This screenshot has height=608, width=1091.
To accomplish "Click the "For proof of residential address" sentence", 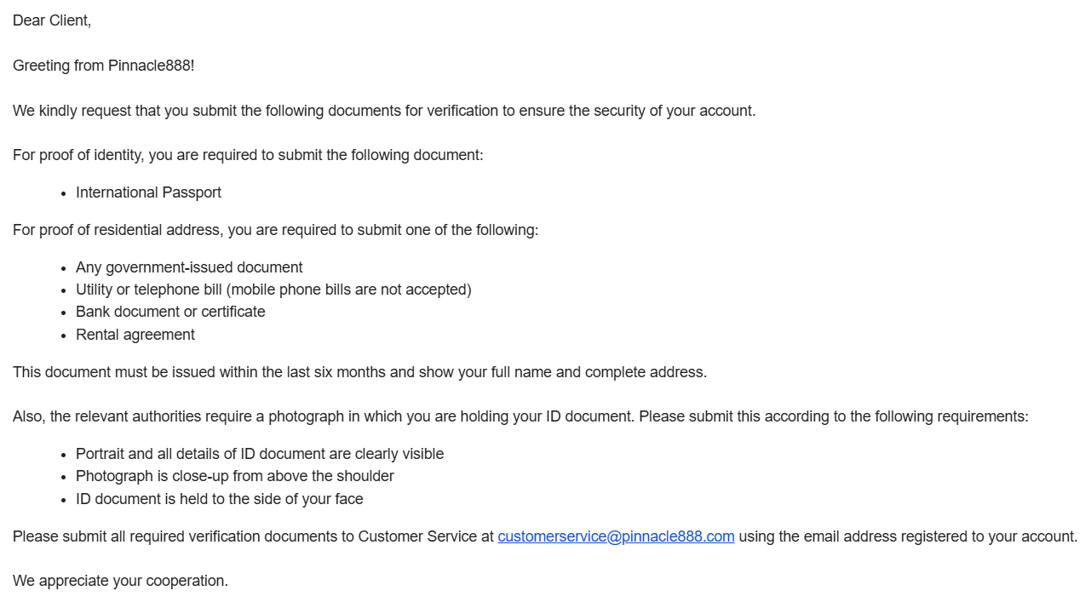I will pyautogui.click(x=276, y=230).
